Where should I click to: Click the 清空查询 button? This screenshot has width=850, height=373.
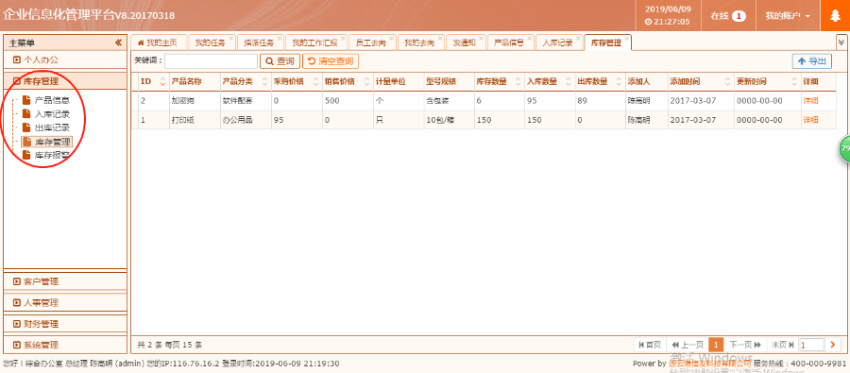point(331,61)
